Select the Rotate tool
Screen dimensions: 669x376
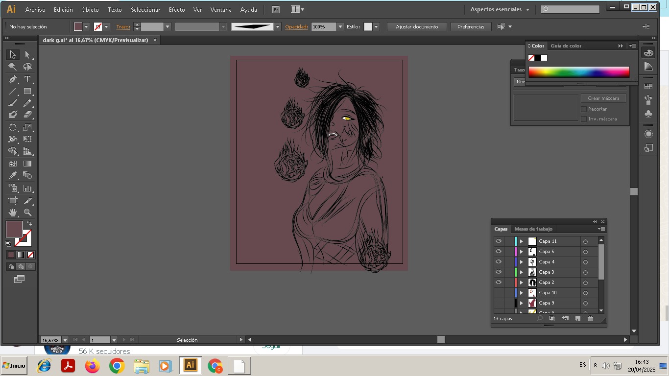point(13,127)
